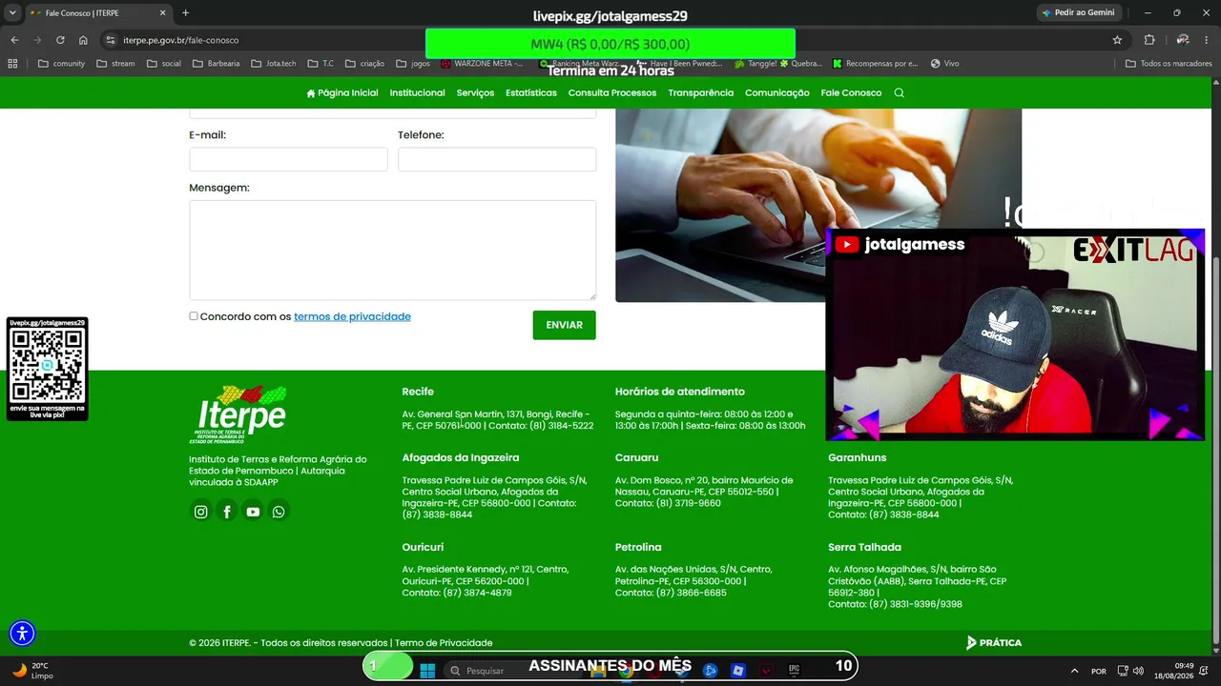Viewport: 1221px width, 686px height.
Task: Click the 'POR' keyboard language indicator
Action: (x=1099, y=671)
